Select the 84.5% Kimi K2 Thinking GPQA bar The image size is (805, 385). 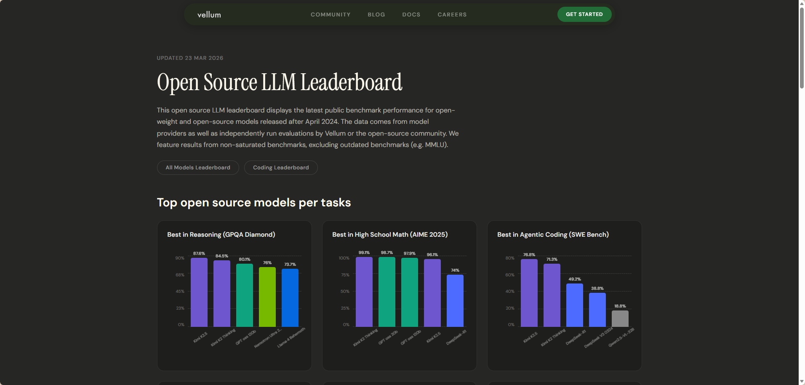point(222,294)
